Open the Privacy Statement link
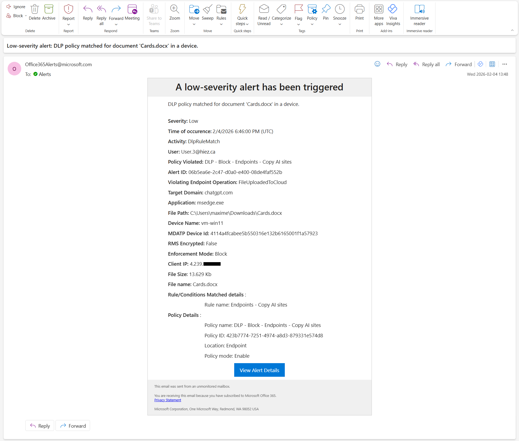The height and width of the screenshot is (441, 519). [x=168, y=400]
